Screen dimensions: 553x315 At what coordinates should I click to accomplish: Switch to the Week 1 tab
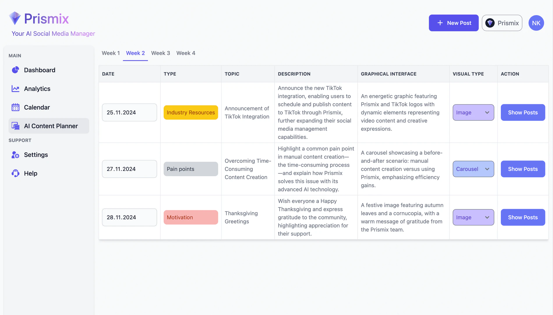(111, 53)
